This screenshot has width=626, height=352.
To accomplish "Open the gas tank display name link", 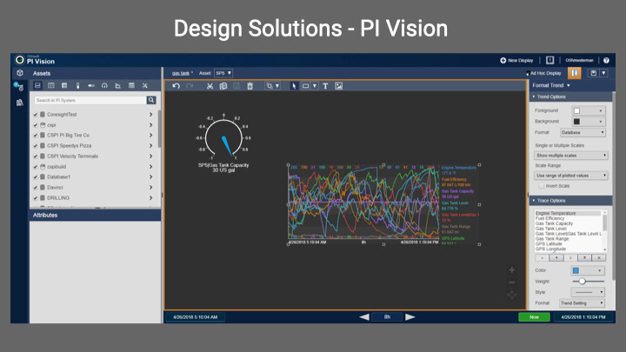I will click(x=181, y=73).
